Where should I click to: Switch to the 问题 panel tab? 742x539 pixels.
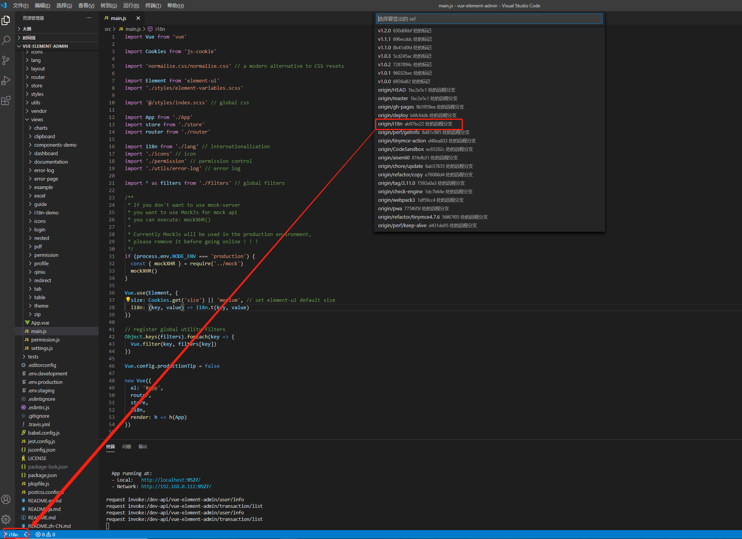pos(126,447)
